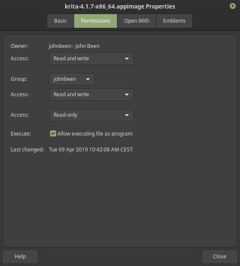Click the arrow icon on Group access combo
This screenshot has height=266, width=240.
coord(126,95)
